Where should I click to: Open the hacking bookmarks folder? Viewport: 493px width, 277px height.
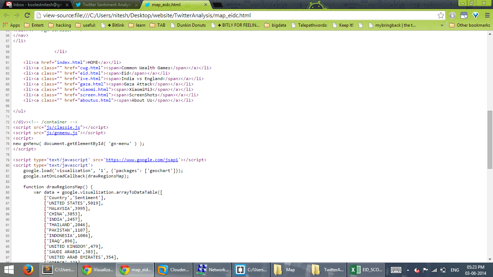60,25
